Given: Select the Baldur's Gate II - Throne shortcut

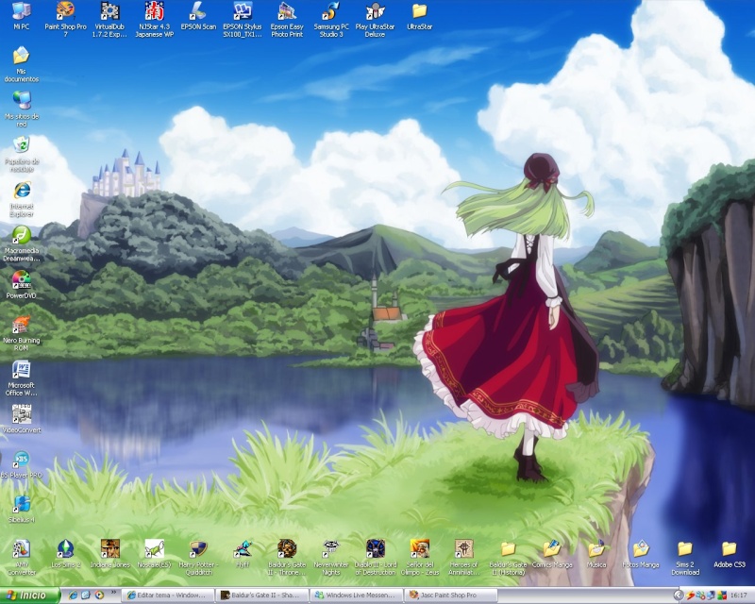Looking at the screenshot, I should point(287,558).
